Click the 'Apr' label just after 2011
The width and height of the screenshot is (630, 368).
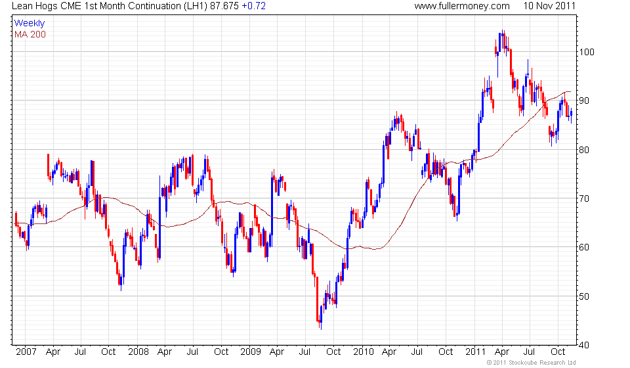point(502,352)
